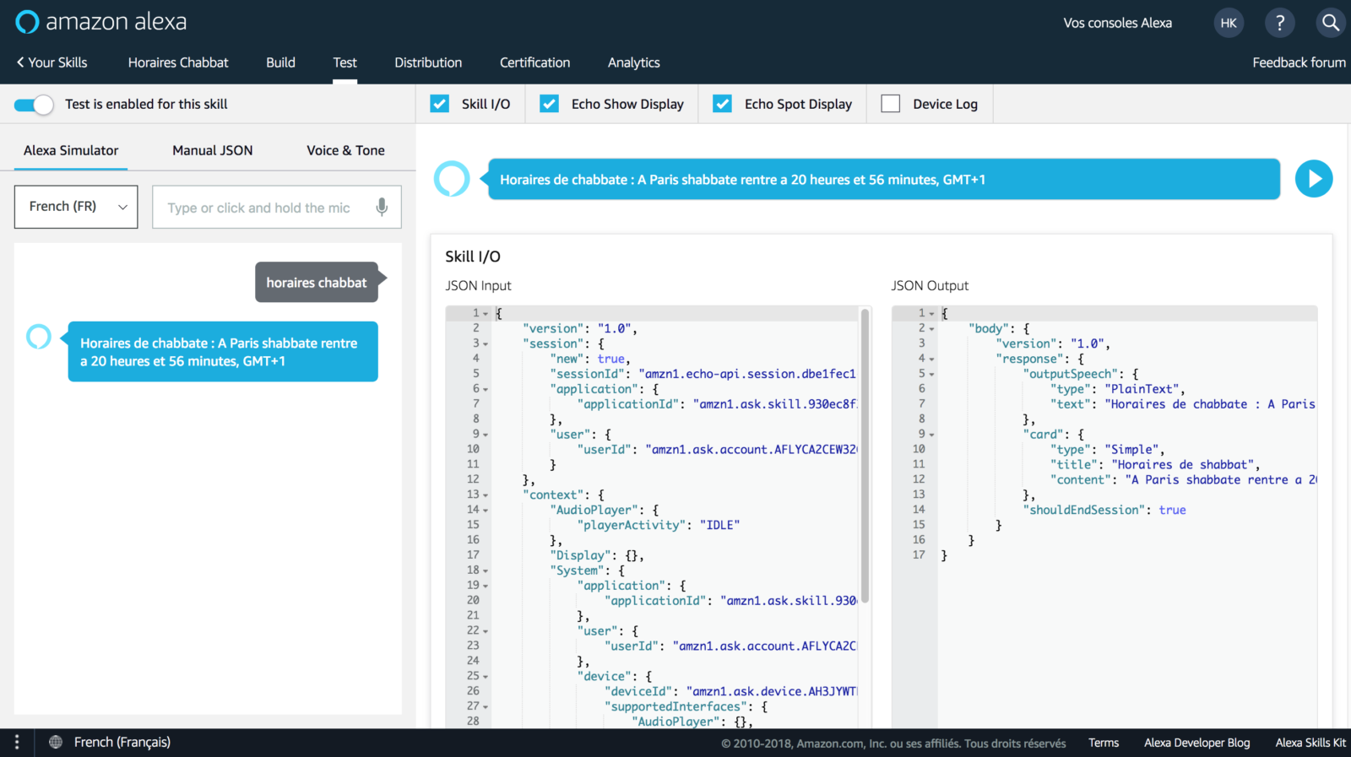The width and height of the screenshot is (1351, 757).
Task: Collapse the "System" block at line 18
Action: (486, 571)
